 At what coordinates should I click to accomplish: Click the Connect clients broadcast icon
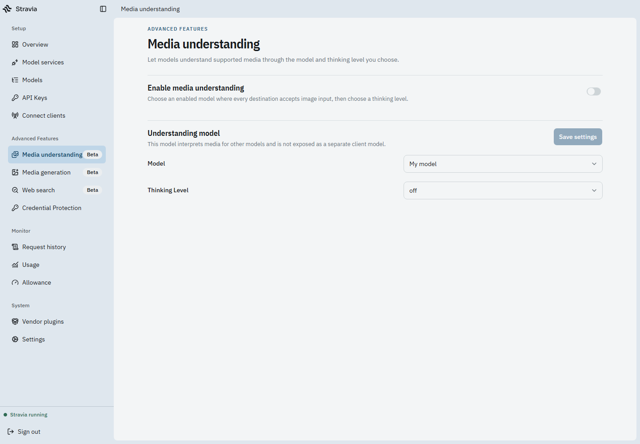pyautogui.click(x=15, y=115)
